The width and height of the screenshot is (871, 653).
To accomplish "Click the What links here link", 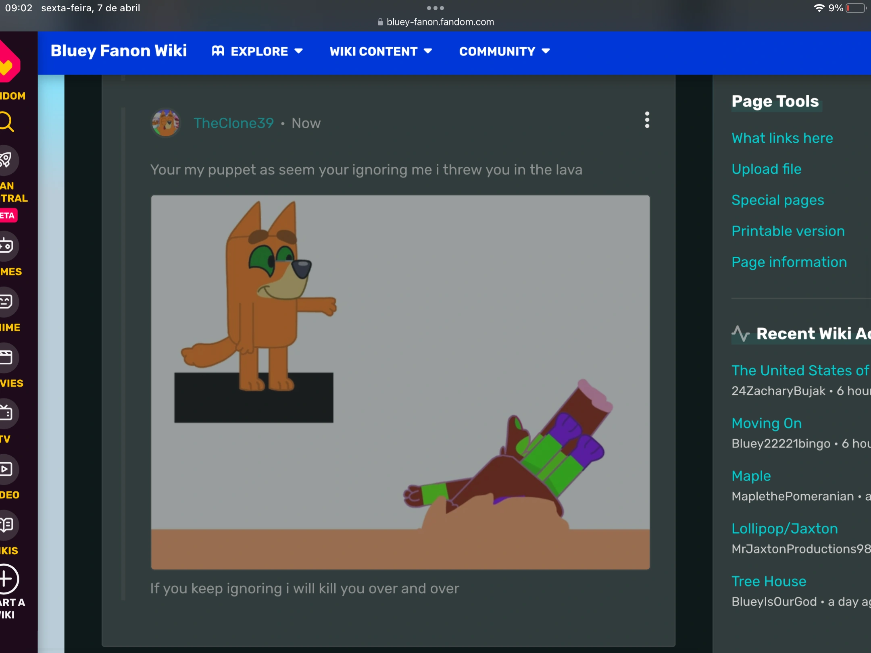I will click(x=782, y=138).
